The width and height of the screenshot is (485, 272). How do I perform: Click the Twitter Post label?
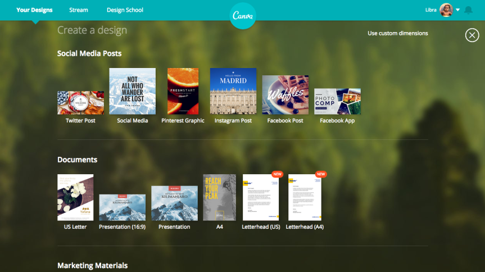coord(80,121)
